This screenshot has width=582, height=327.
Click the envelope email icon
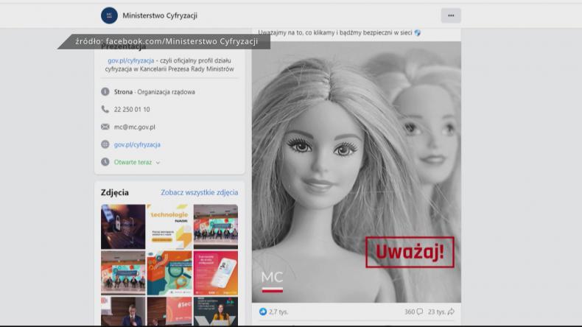[x=105, y=127]
